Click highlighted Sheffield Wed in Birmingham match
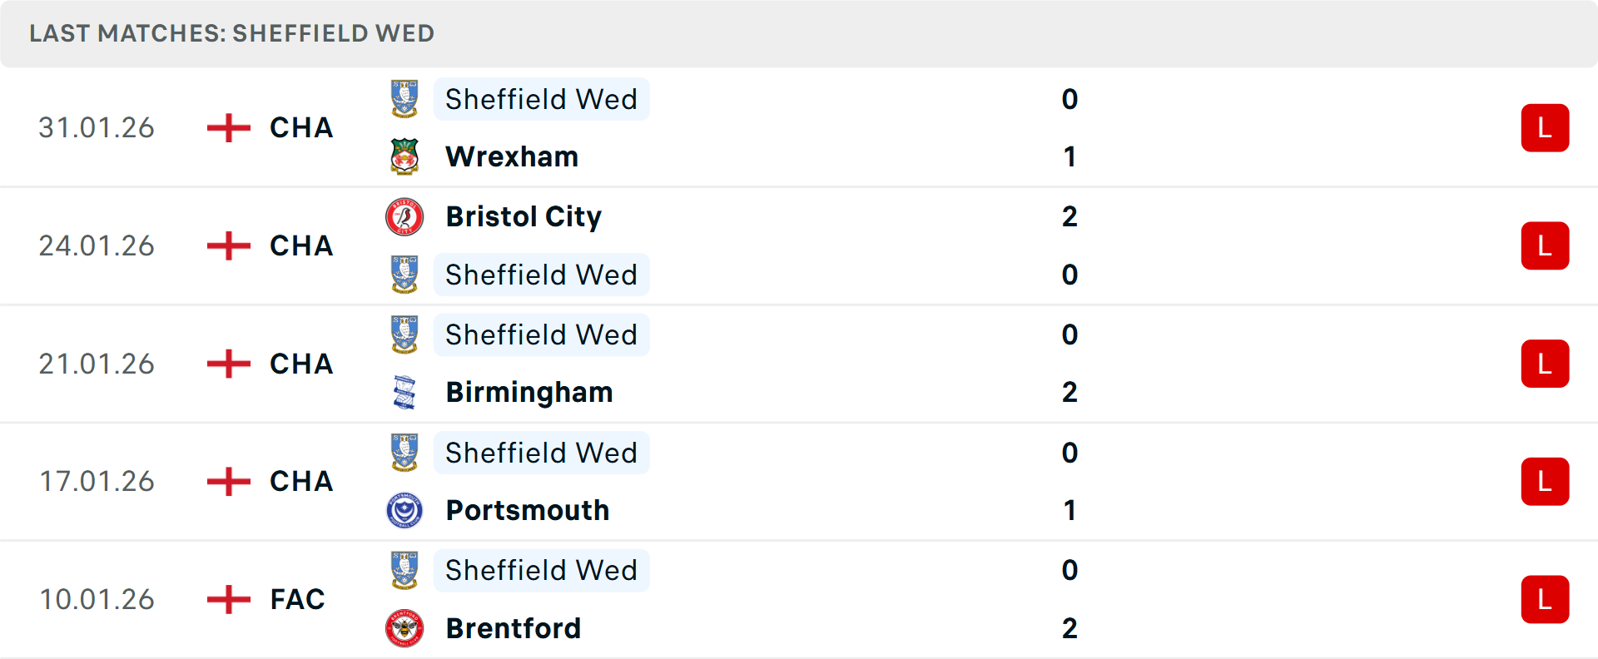This screenshot has height=659, width=1598. [x=541, y=334]
